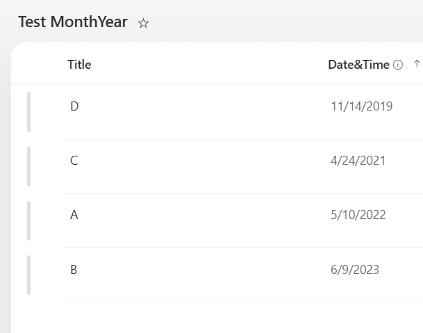423x333 pixels.
Task: Click the blank area of row D
Action: [202, 112]
